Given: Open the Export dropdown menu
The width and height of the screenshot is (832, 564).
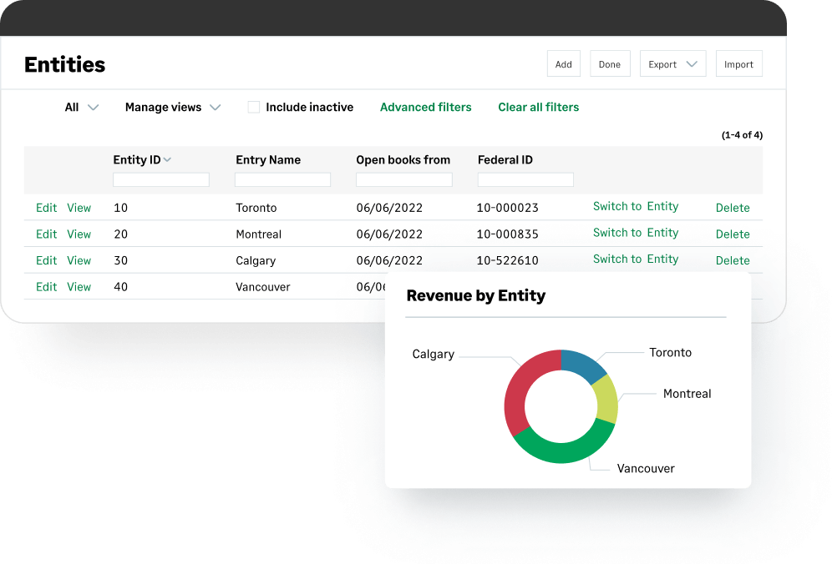Looking at the screenshot, I should point(672,64).
